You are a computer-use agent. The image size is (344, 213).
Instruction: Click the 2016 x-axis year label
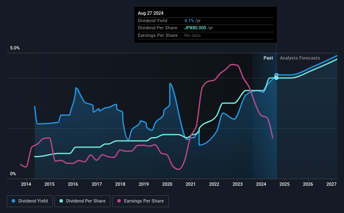[73, 184]
